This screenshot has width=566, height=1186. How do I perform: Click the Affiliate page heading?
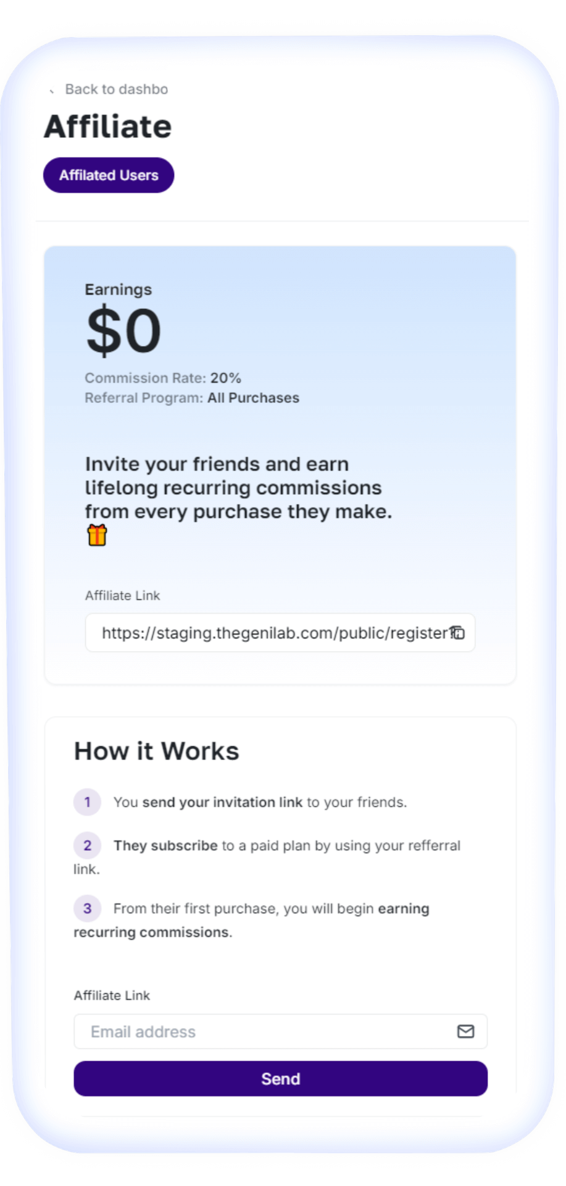(x=108, y=127)
